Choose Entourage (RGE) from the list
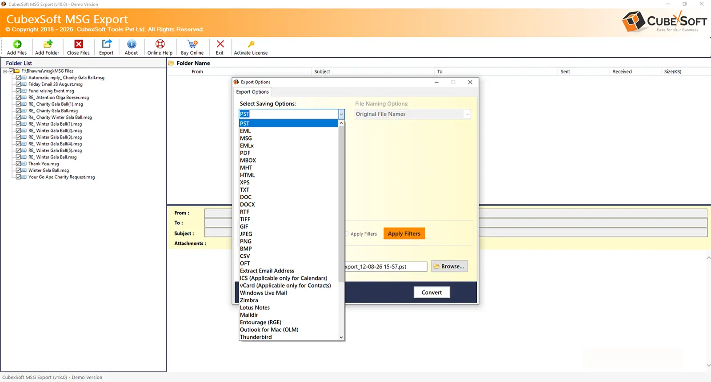Viewport: 711px width, 382px height. tap(288, 323)
